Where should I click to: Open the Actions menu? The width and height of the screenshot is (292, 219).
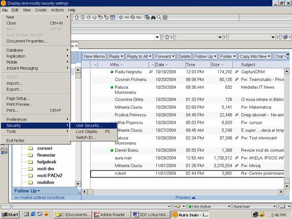pyautogui.click(x=57, y=10)
